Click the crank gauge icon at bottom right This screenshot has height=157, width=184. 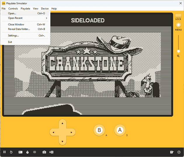click(179, 152)
